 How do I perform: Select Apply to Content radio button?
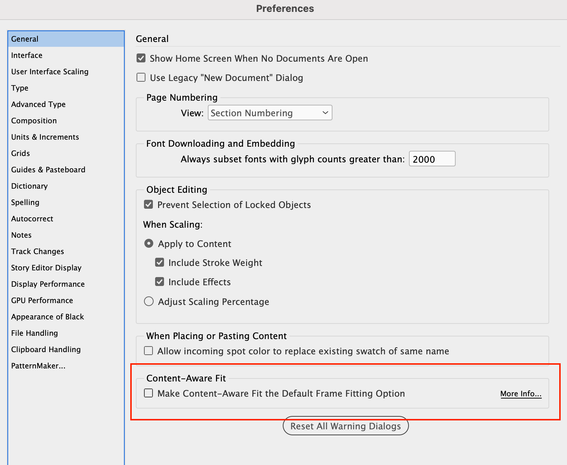click(149, 244)
